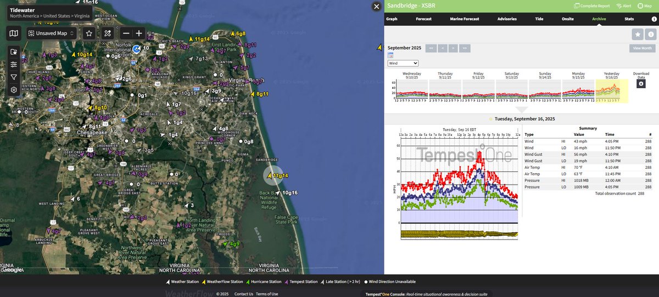Screen dimensions: 659x297
Task: Click the 0g8 station marker
Action: point(245,141)
